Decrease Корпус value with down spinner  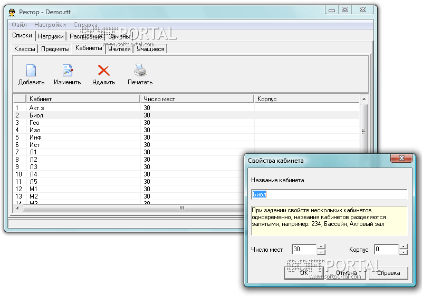[x=404, y=252]
